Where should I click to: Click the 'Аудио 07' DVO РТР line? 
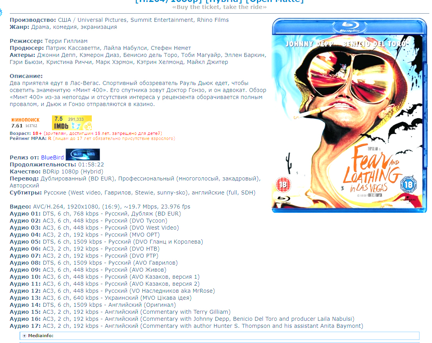coord(84,256)
